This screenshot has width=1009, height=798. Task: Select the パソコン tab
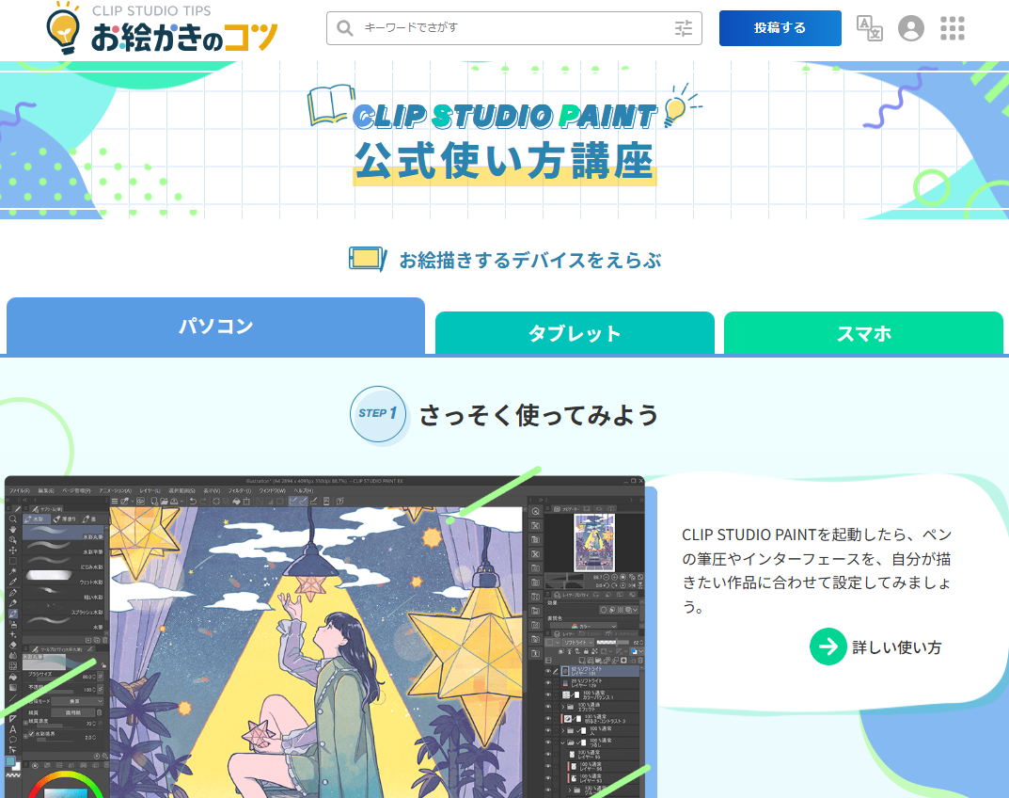click(x=215, y=326)
